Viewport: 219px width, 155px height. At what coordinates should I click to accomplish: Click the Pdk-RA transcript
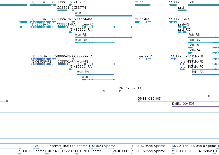click(204, 53)
